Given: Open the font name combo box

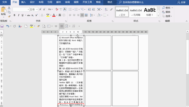Looking at the screenshot, I should pyautogui.click(x=21, y=9).
